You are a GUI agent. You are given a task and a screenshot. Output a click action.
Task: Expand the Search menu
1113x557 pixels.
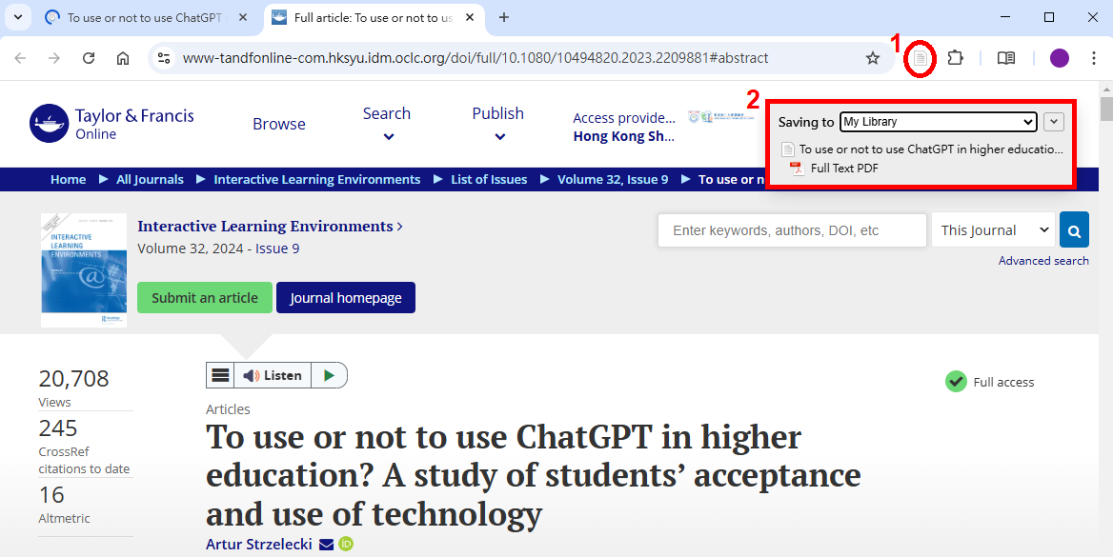click(x=387, y=124)
